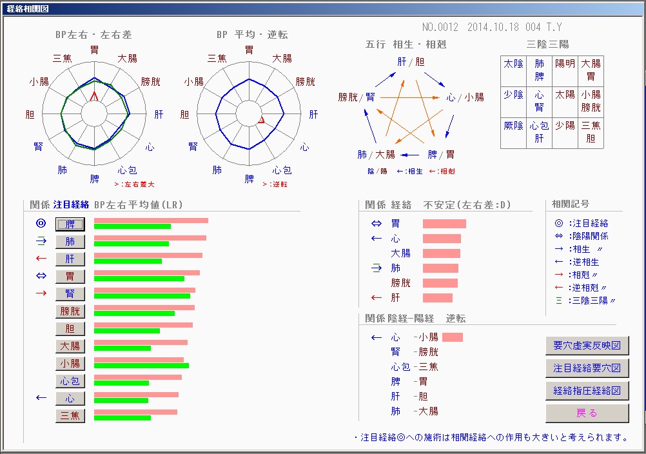This screenshot has height=454, width=646.
Task: Click the 厥陰 cell in 三陰三陽 table
Action: click(513, 126)
